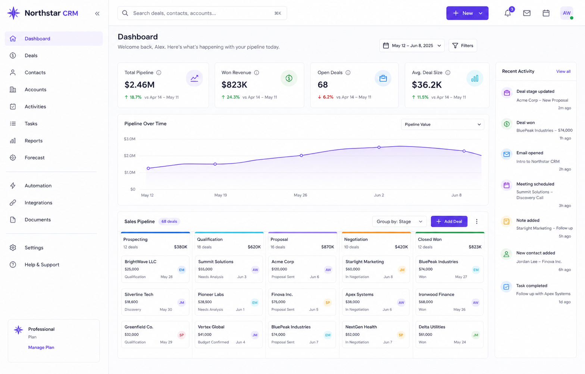The width and height of the screenshot is (585, 374).
Task: Click the Won Revenue dollar icon
Action: pos(289,78)
